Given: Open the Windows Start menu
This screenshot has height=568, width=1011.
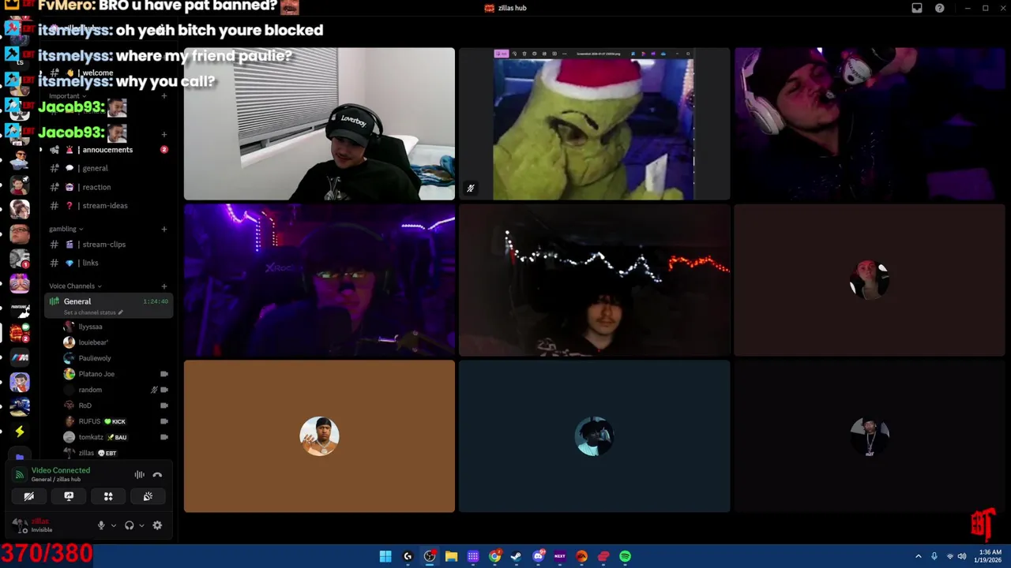Looking at the screenshot, I should 385,556.
